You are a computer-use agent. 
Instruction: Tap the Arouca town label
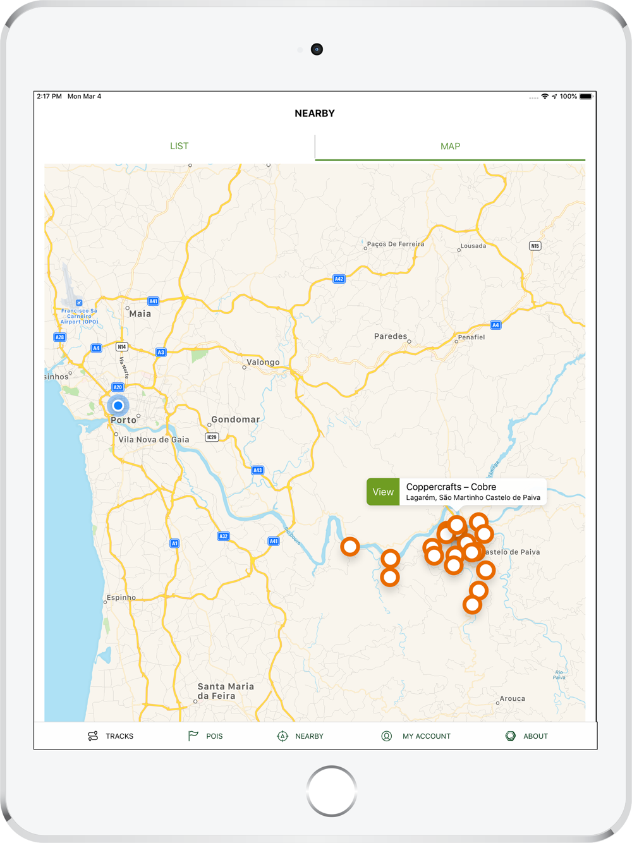[x=513, y=699]
